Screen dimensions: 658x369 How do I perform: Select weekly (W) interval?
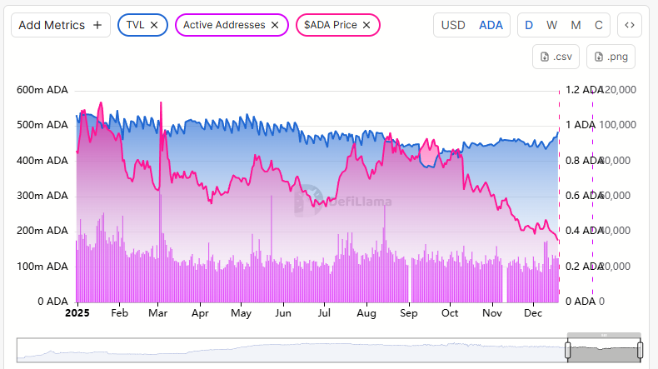(x=552, y=25)
